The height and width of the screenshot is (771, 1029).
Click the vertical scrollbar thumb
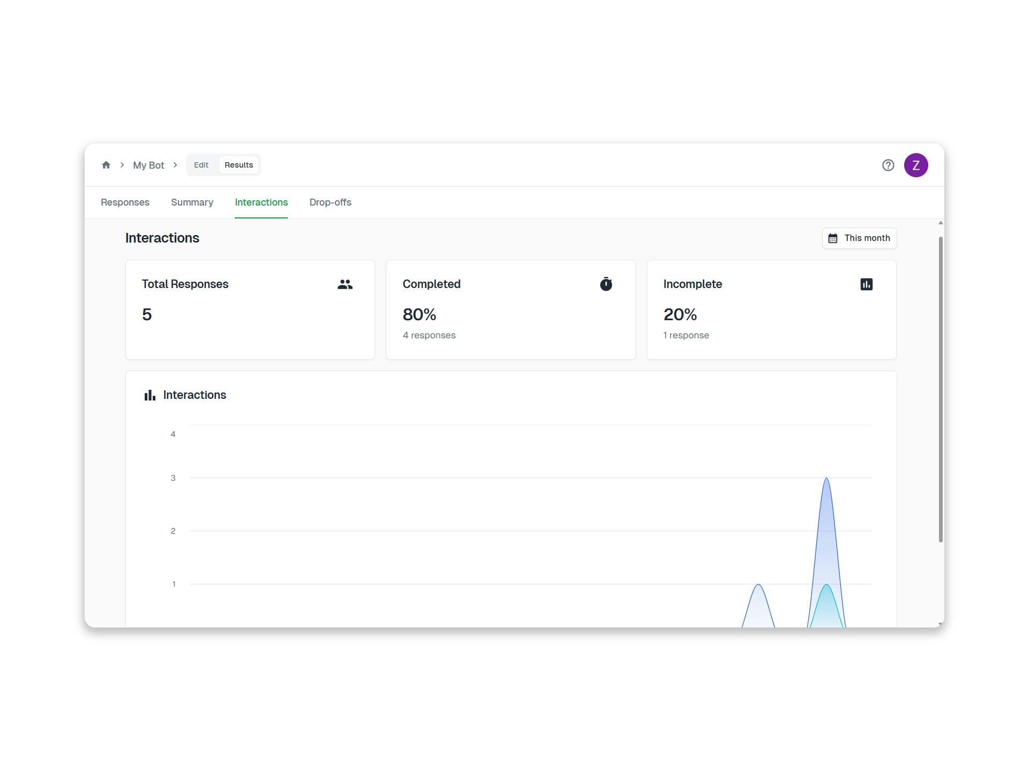point(941,389)
